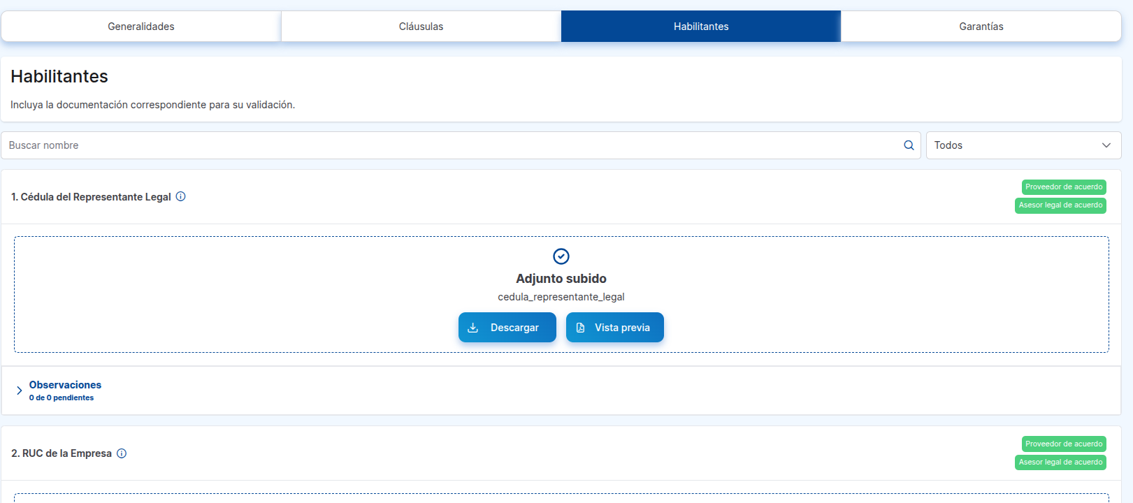
Task: Click the RUC de la Empresa heading
Action: (x=62, y=453)
